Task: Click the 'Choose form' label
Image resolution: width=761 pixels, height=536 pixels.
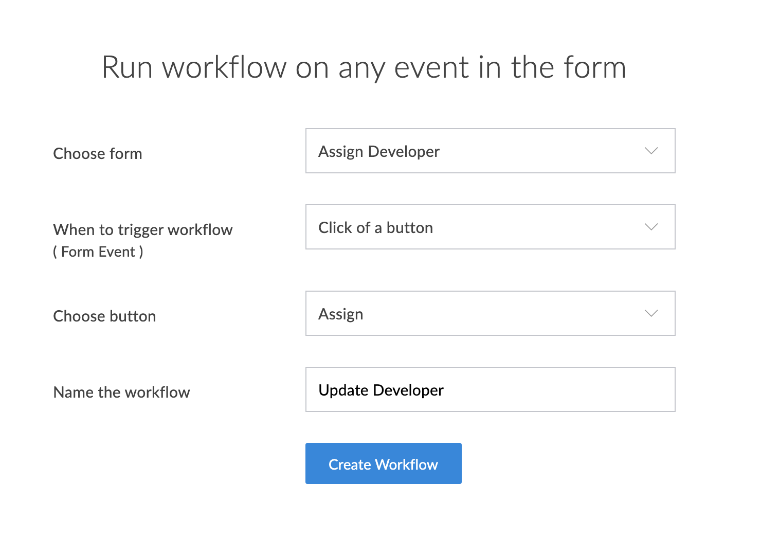Action: click(98, 154)
